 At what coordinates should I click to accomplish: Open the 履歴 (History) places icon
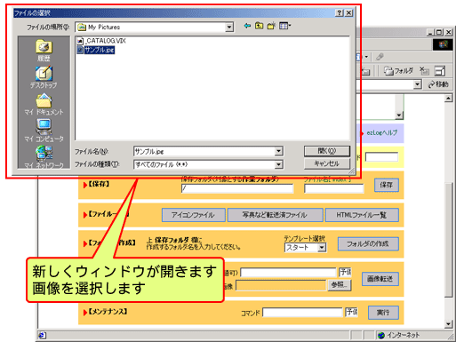(44, 51)
